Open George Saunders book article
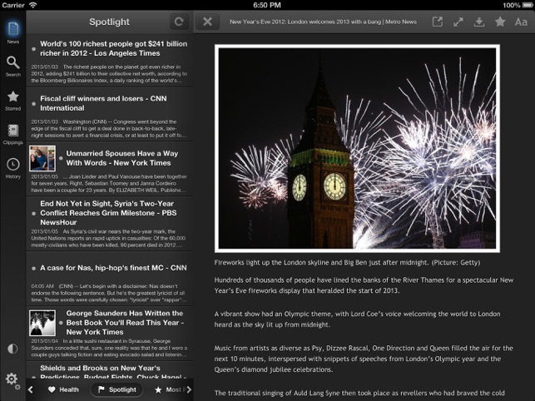This screenshot has width=535, height=401. point(110,333)
